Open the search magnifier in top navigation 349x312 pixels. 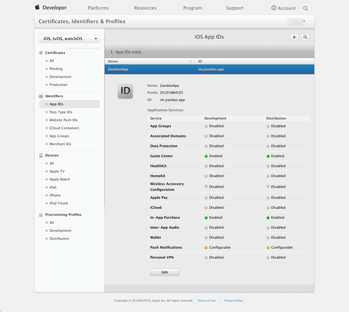[x=305, y=8]
